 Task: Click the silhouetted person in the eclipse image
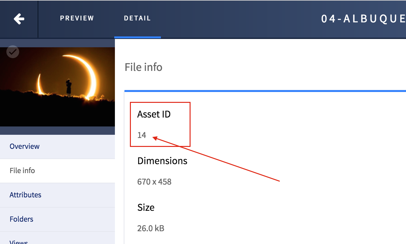[x=69, y=87]
